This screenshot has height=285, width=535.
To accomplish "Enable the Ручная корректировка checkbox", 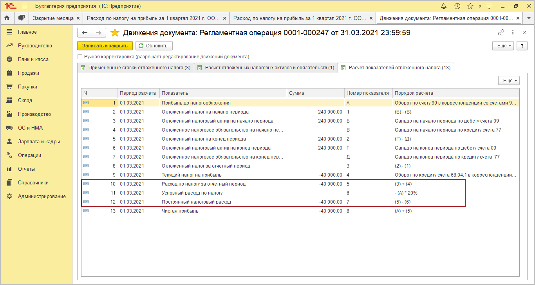I will pos(80,57).
